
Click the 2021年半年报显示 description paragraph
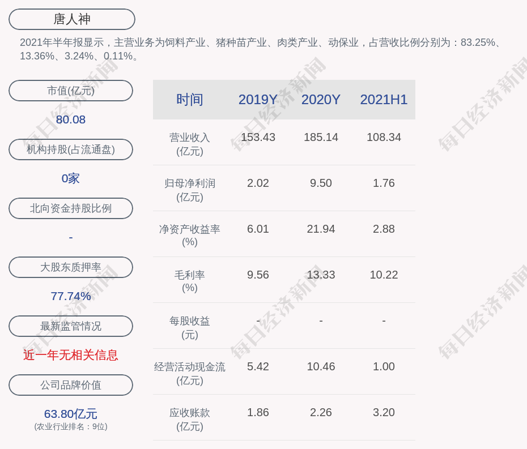(261, 49)
